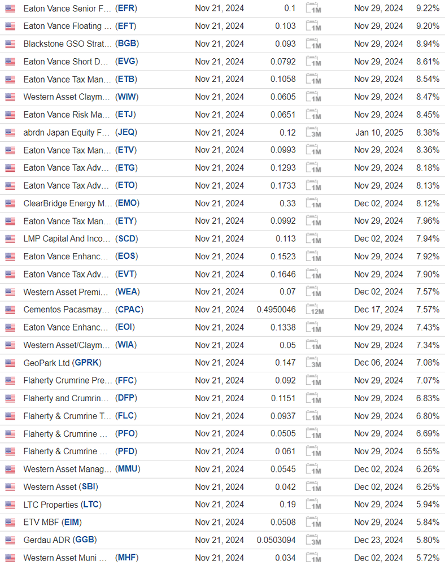Click the 1M frequency icon for EMO

(313, 203)
